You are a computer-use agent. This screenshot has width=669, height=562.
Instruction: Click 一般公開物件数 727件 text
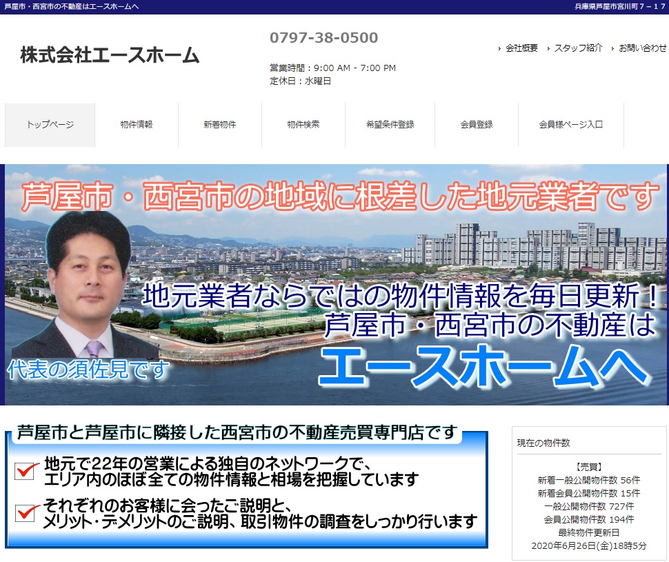pos(589,507)
